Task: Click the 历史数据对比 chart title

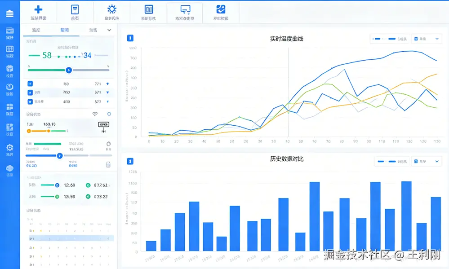Action: tap(286, 159)
